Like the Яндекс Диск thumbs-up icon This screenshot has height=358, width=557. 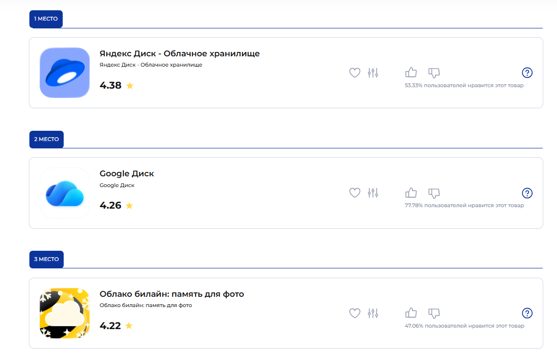pos(411,73)
